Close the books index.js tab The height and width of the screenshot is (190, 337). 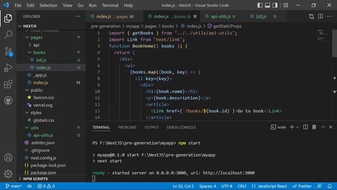click(x=195, y=16)
